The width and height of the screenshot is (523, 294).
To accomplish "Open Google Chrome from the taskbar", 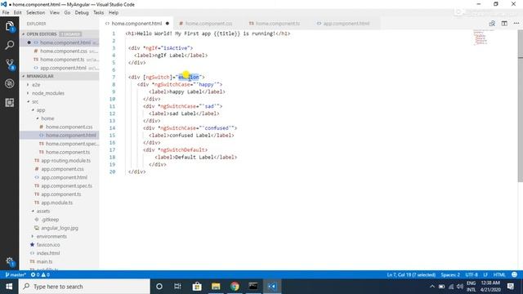I will [x=235, y=287].
